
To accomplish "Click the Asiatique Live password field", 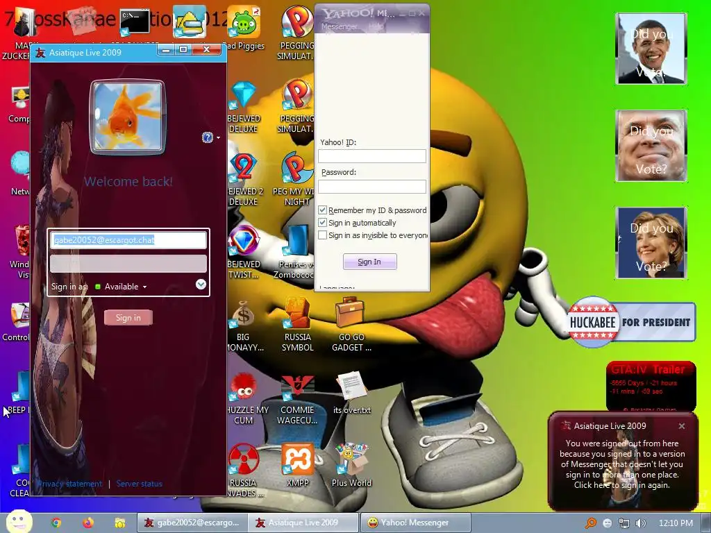I will tap(128, 264).
